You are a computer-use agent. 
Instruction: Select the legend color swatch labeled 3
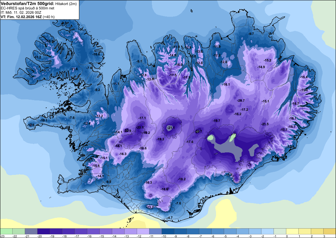point(330,231)
